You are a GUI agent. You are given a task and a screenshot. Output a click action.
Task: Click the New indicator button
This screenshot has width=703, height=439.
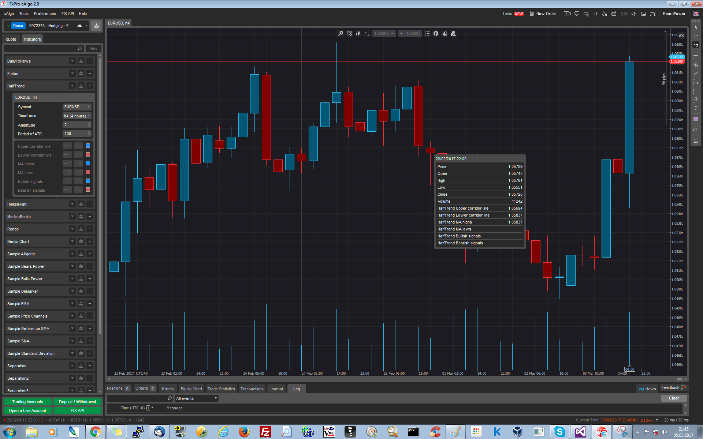coord(93,48)
